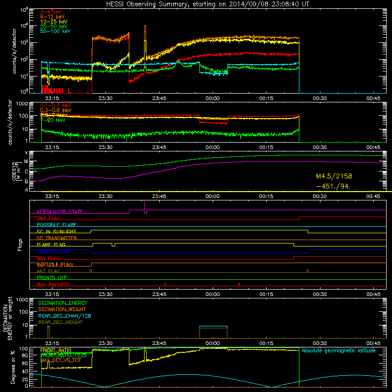Image resolution: width=392 pixels, height=392 pixels.
Task: Select the BAD_PACKETS flag label
Action: [53, 284]
